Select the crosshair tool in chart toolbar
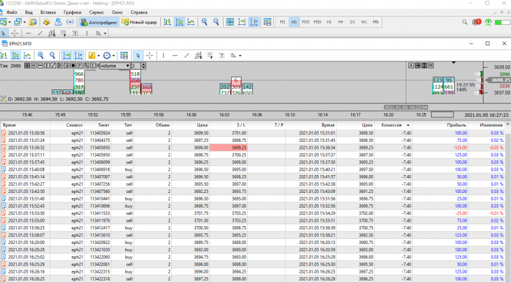 tap(149, 56)
